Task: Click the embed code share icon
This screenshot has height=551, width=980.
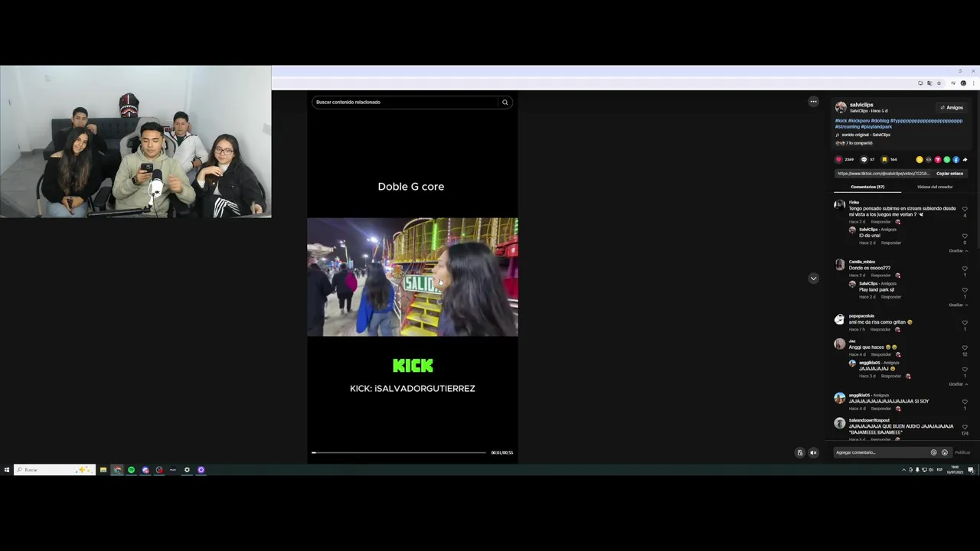Action: pos(929,160)
